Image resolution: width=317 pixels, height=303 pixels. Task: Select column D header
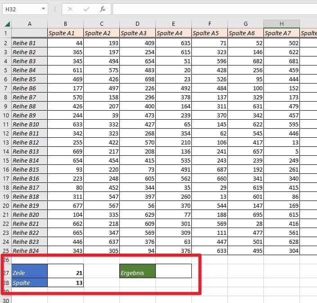[137, 24]
